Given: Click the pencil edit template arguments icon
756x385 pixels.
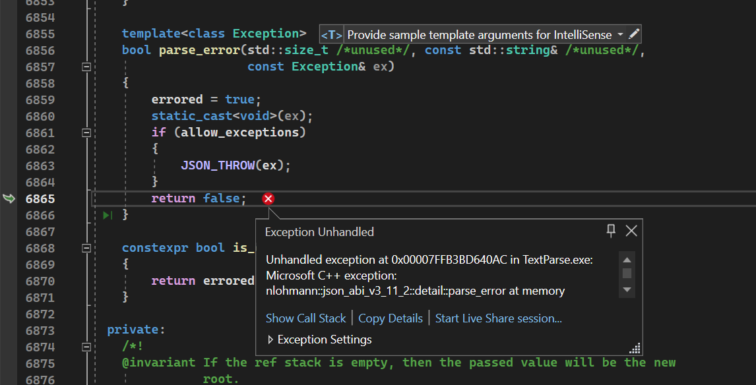Looking at the screenshot, I should click(x=634, y=34).
